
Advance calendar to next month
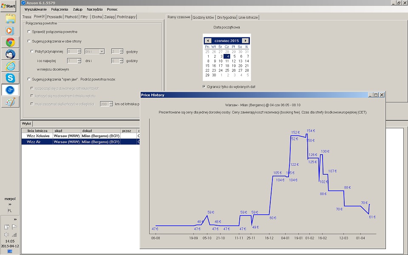coord(245,41)
